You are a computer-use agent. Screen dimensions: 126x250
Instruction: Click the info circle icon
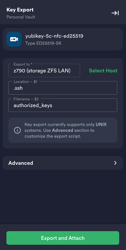click(17, 130)
